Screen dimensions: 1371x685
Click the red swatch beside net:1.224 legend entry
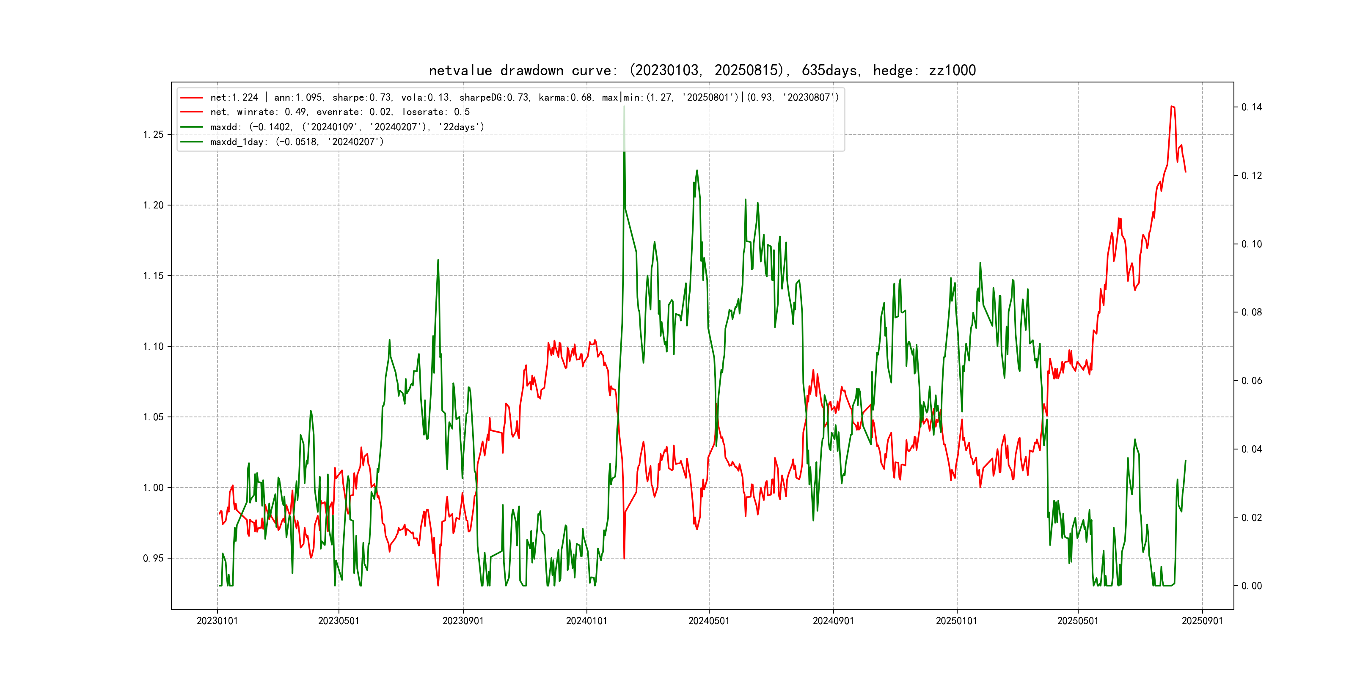pyautogui.click(x=192, y=97)
